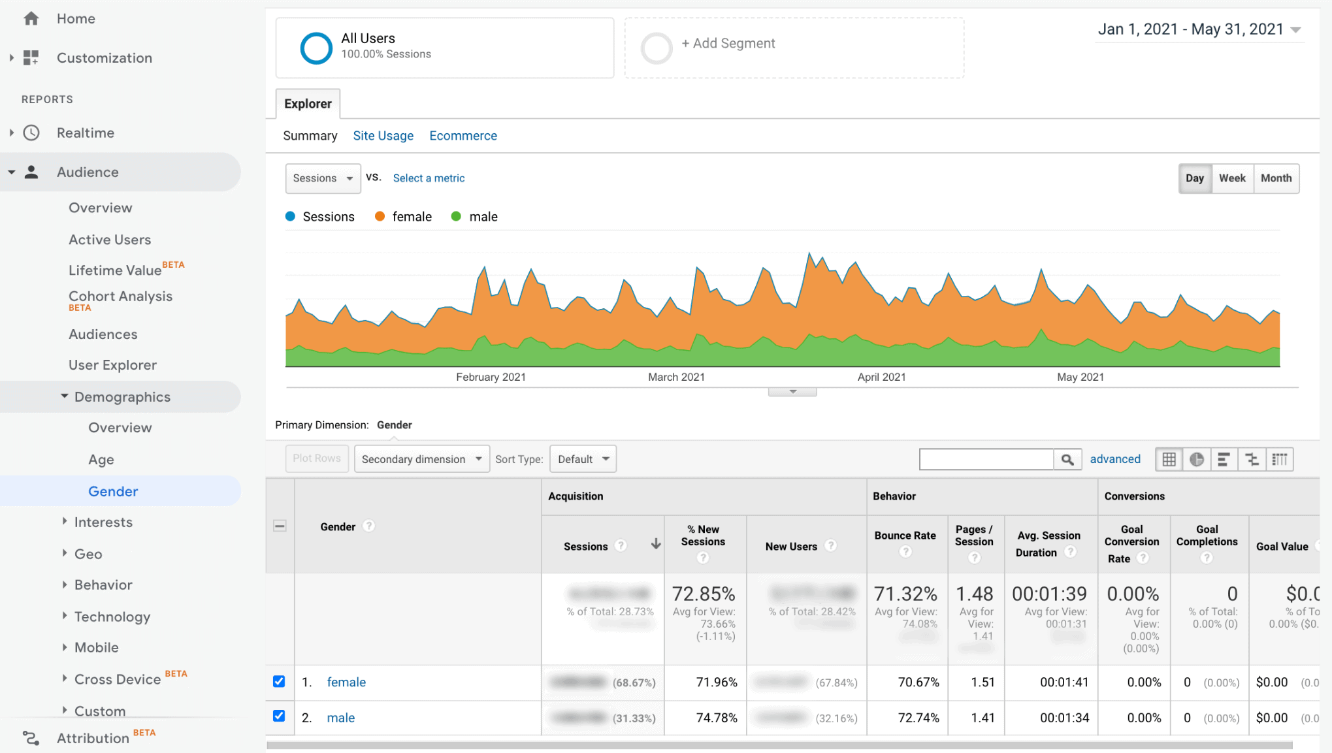1332x753 pixels.
Task: Open the Sort Type Default dropdown
Action: click(x=583, y=459)
